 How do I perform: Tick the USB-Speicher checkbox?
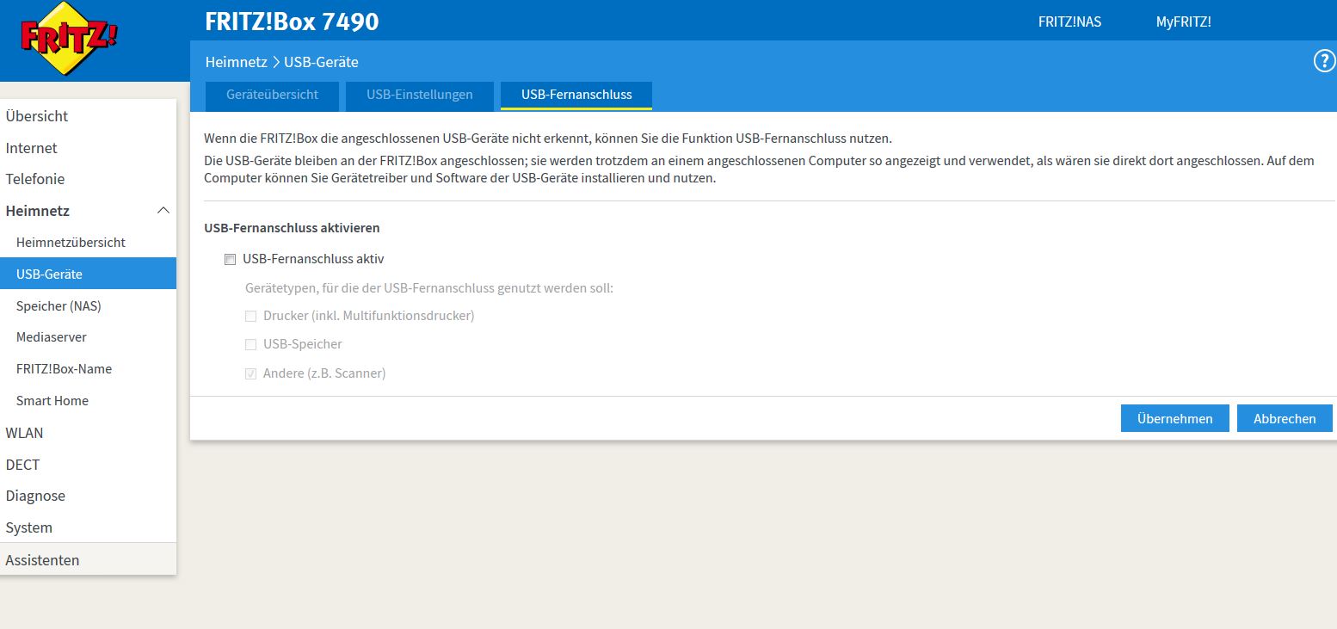pyautogui.click(x=251, y=344)
